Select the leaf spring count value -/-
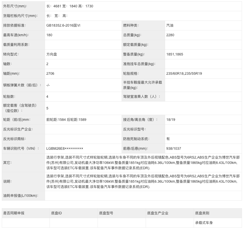Viewport: 244px width, 229px height. pos(48,85)
